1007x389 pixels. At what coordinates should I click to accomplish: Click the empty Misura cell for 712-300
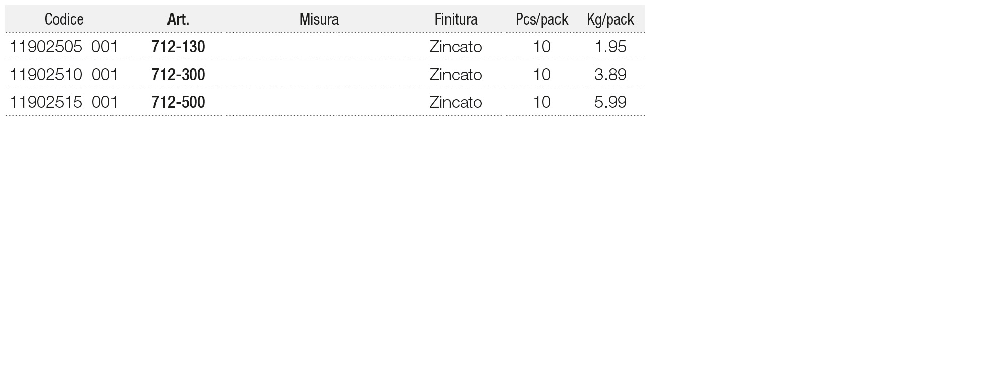(319, 75)
